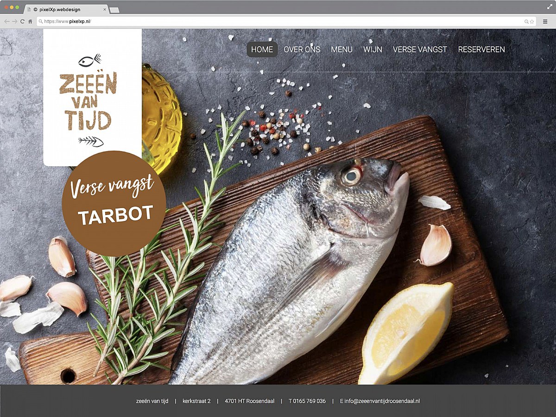Go to the RESERVEREN page

coord(481,49)
